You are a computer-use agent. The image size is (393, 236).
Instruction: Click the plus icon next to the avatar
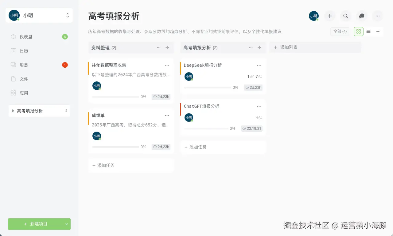pyautogui.click(x=329, y=16)
